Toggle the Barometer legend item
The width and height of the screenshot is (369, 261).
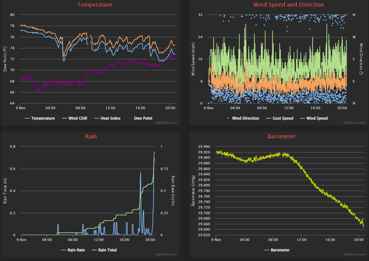click(x=277, y=250)
